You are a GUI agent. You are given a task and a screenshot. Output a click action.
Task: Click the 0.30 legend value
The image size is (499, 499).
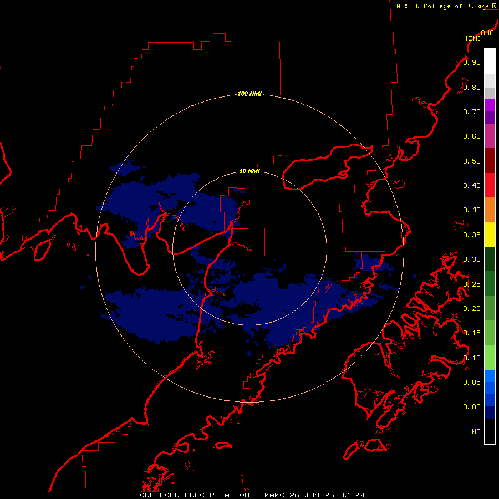click(x=472, y=259)
